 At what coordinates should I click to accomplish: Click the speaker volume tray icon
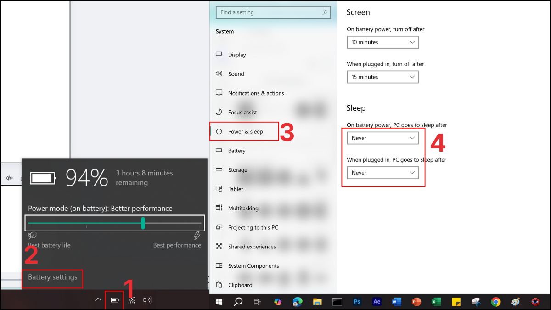(x=147, y=300)
